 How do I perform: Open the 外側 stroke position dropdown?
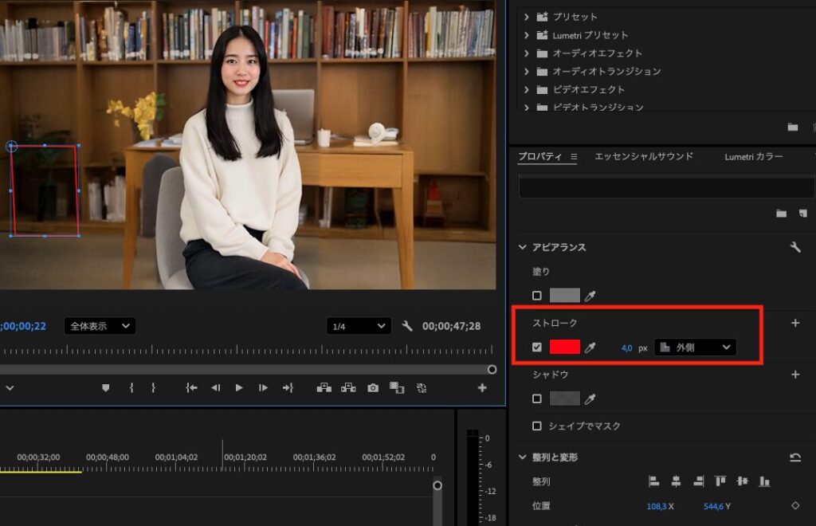[695, 347]
